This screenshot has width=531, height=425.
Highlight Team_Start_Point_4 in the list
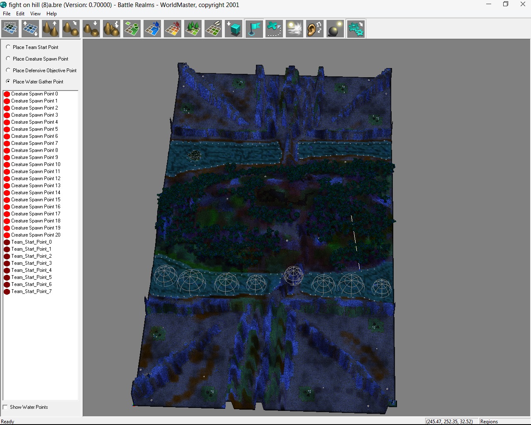tap(28, 270)
